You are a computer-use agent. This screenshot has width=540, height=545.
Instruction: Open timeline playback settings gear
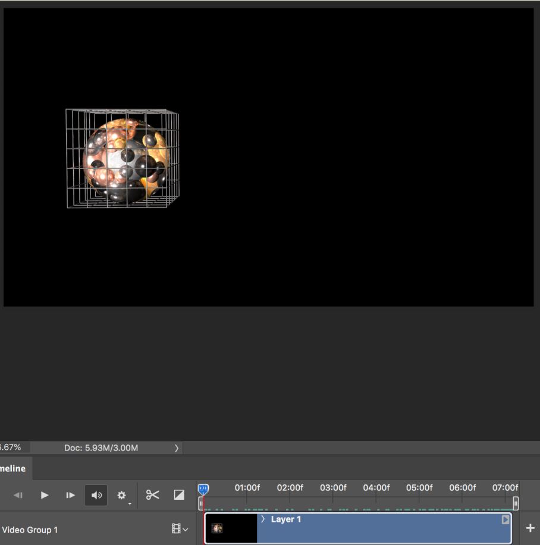[x=122, y=495]
